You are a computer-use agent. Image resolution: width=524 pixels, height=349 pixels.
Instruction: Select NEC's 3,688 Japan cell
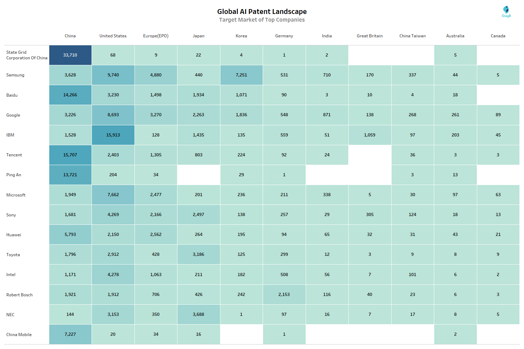pyautogui.click(x=198, y=314)
